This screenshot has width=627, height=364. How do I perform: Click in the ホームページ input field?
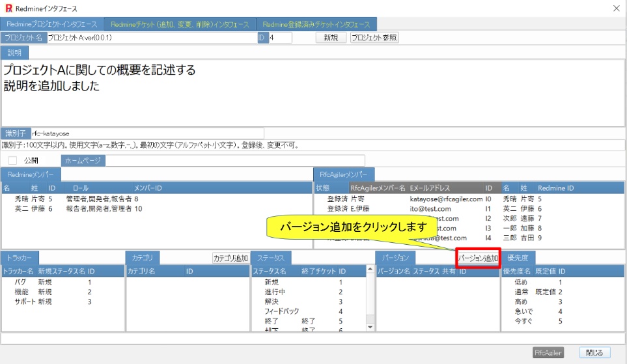[x=235, y=160]
